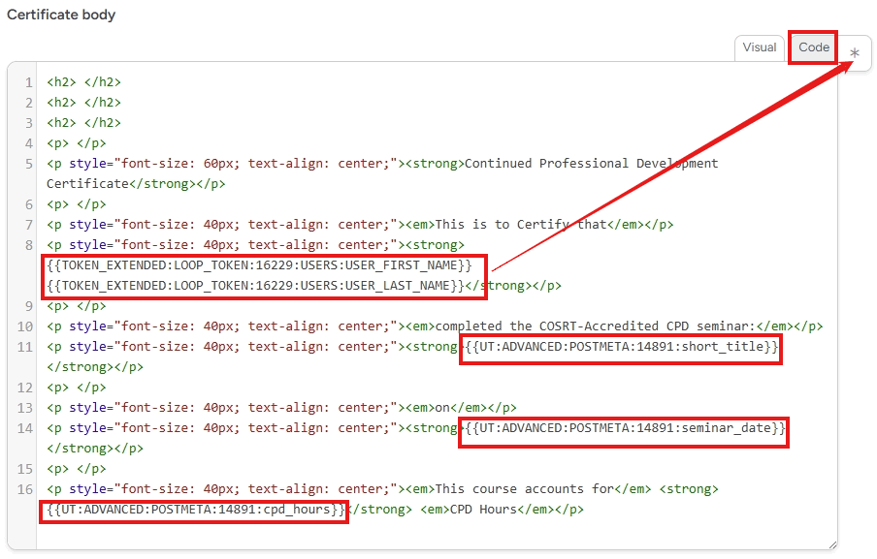Click 'Continued Professional Development' text in line 5
Screen dimensions: 877x559
click(x=591, y=164)
